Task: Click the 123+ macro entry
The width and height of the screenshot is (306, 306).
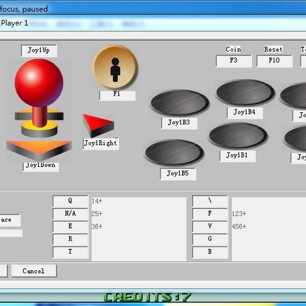Action: pos(239,214)
